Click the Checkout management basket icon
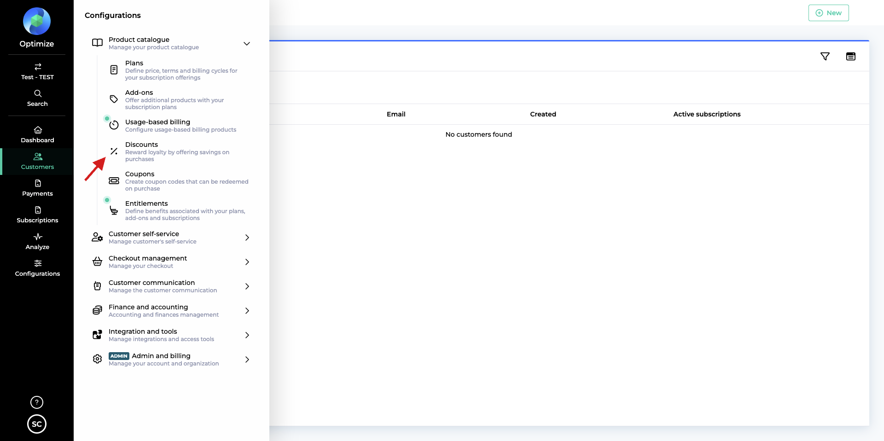Screen dimensions: 884x441 click(x=97, y=261)
